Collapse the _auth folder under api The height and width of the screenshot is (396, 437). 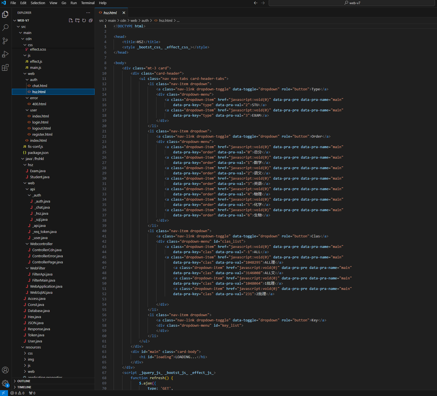pos(53,195)
